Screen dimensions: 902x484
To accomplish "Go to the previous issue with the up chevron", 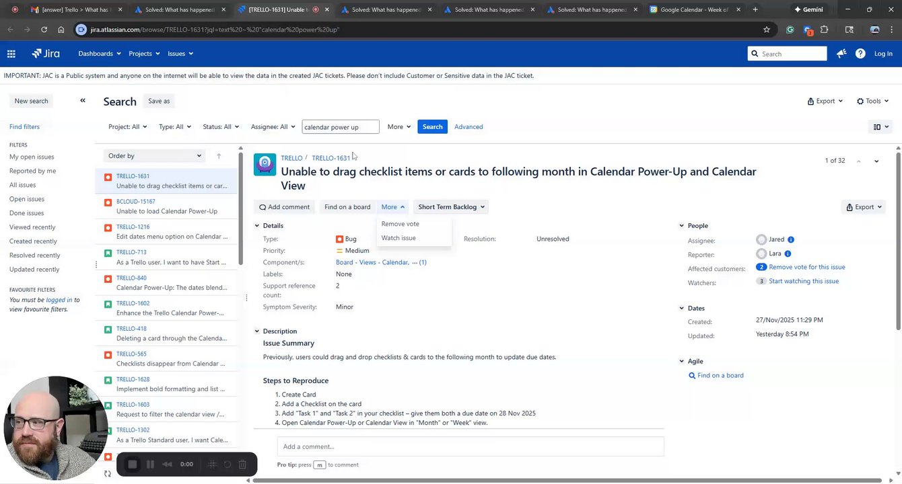I will pyautogui.click(x=859, y=161).
